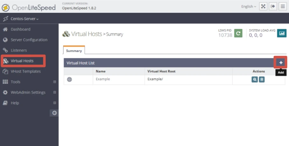Viewport: 289px width, 146px height.
Task: Click the Server Configuration globe icon
Action: (5, 40)
